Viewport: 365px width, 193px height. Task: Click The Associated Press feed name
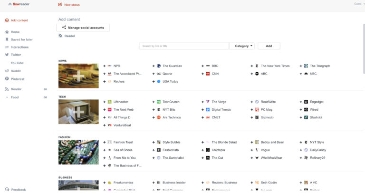pos(127,74)
